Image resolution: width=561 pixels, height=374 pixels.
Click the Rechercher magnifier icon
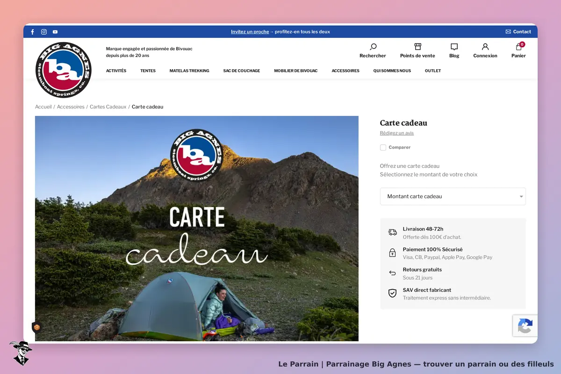(x=373, y=47)
